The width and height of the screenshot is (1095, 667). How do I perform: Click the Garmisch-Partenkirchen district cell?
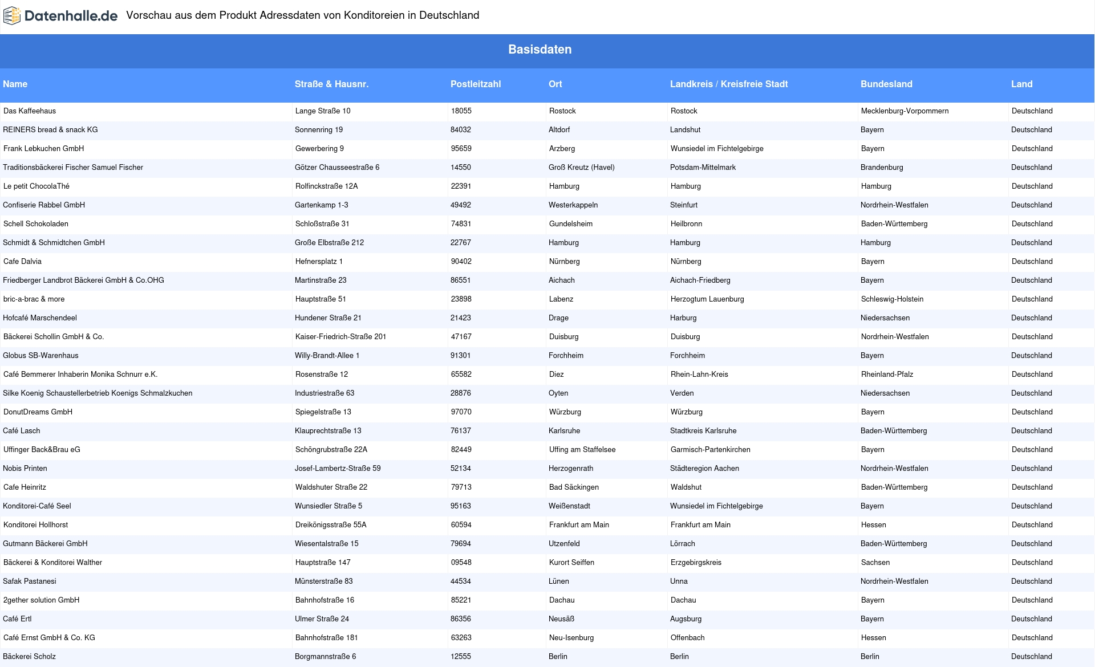point(711,450)
